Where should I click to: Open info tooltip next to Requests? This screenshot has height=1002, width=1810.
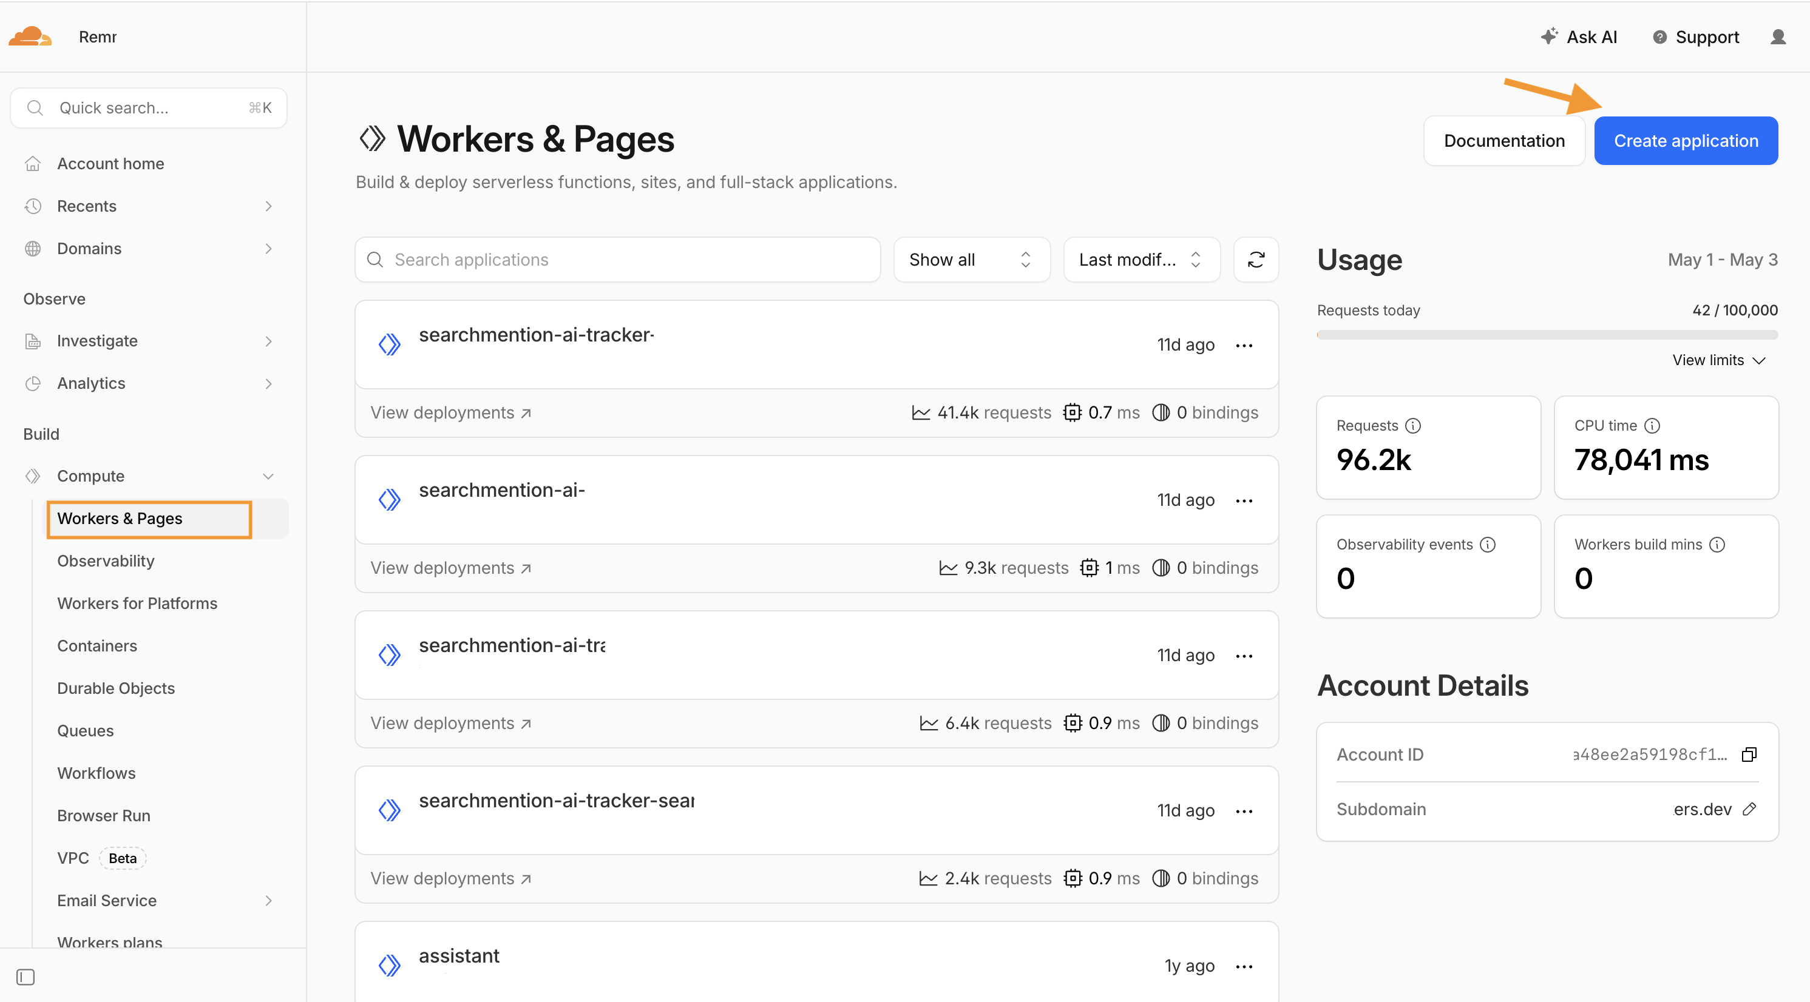tap(1412, 426)
